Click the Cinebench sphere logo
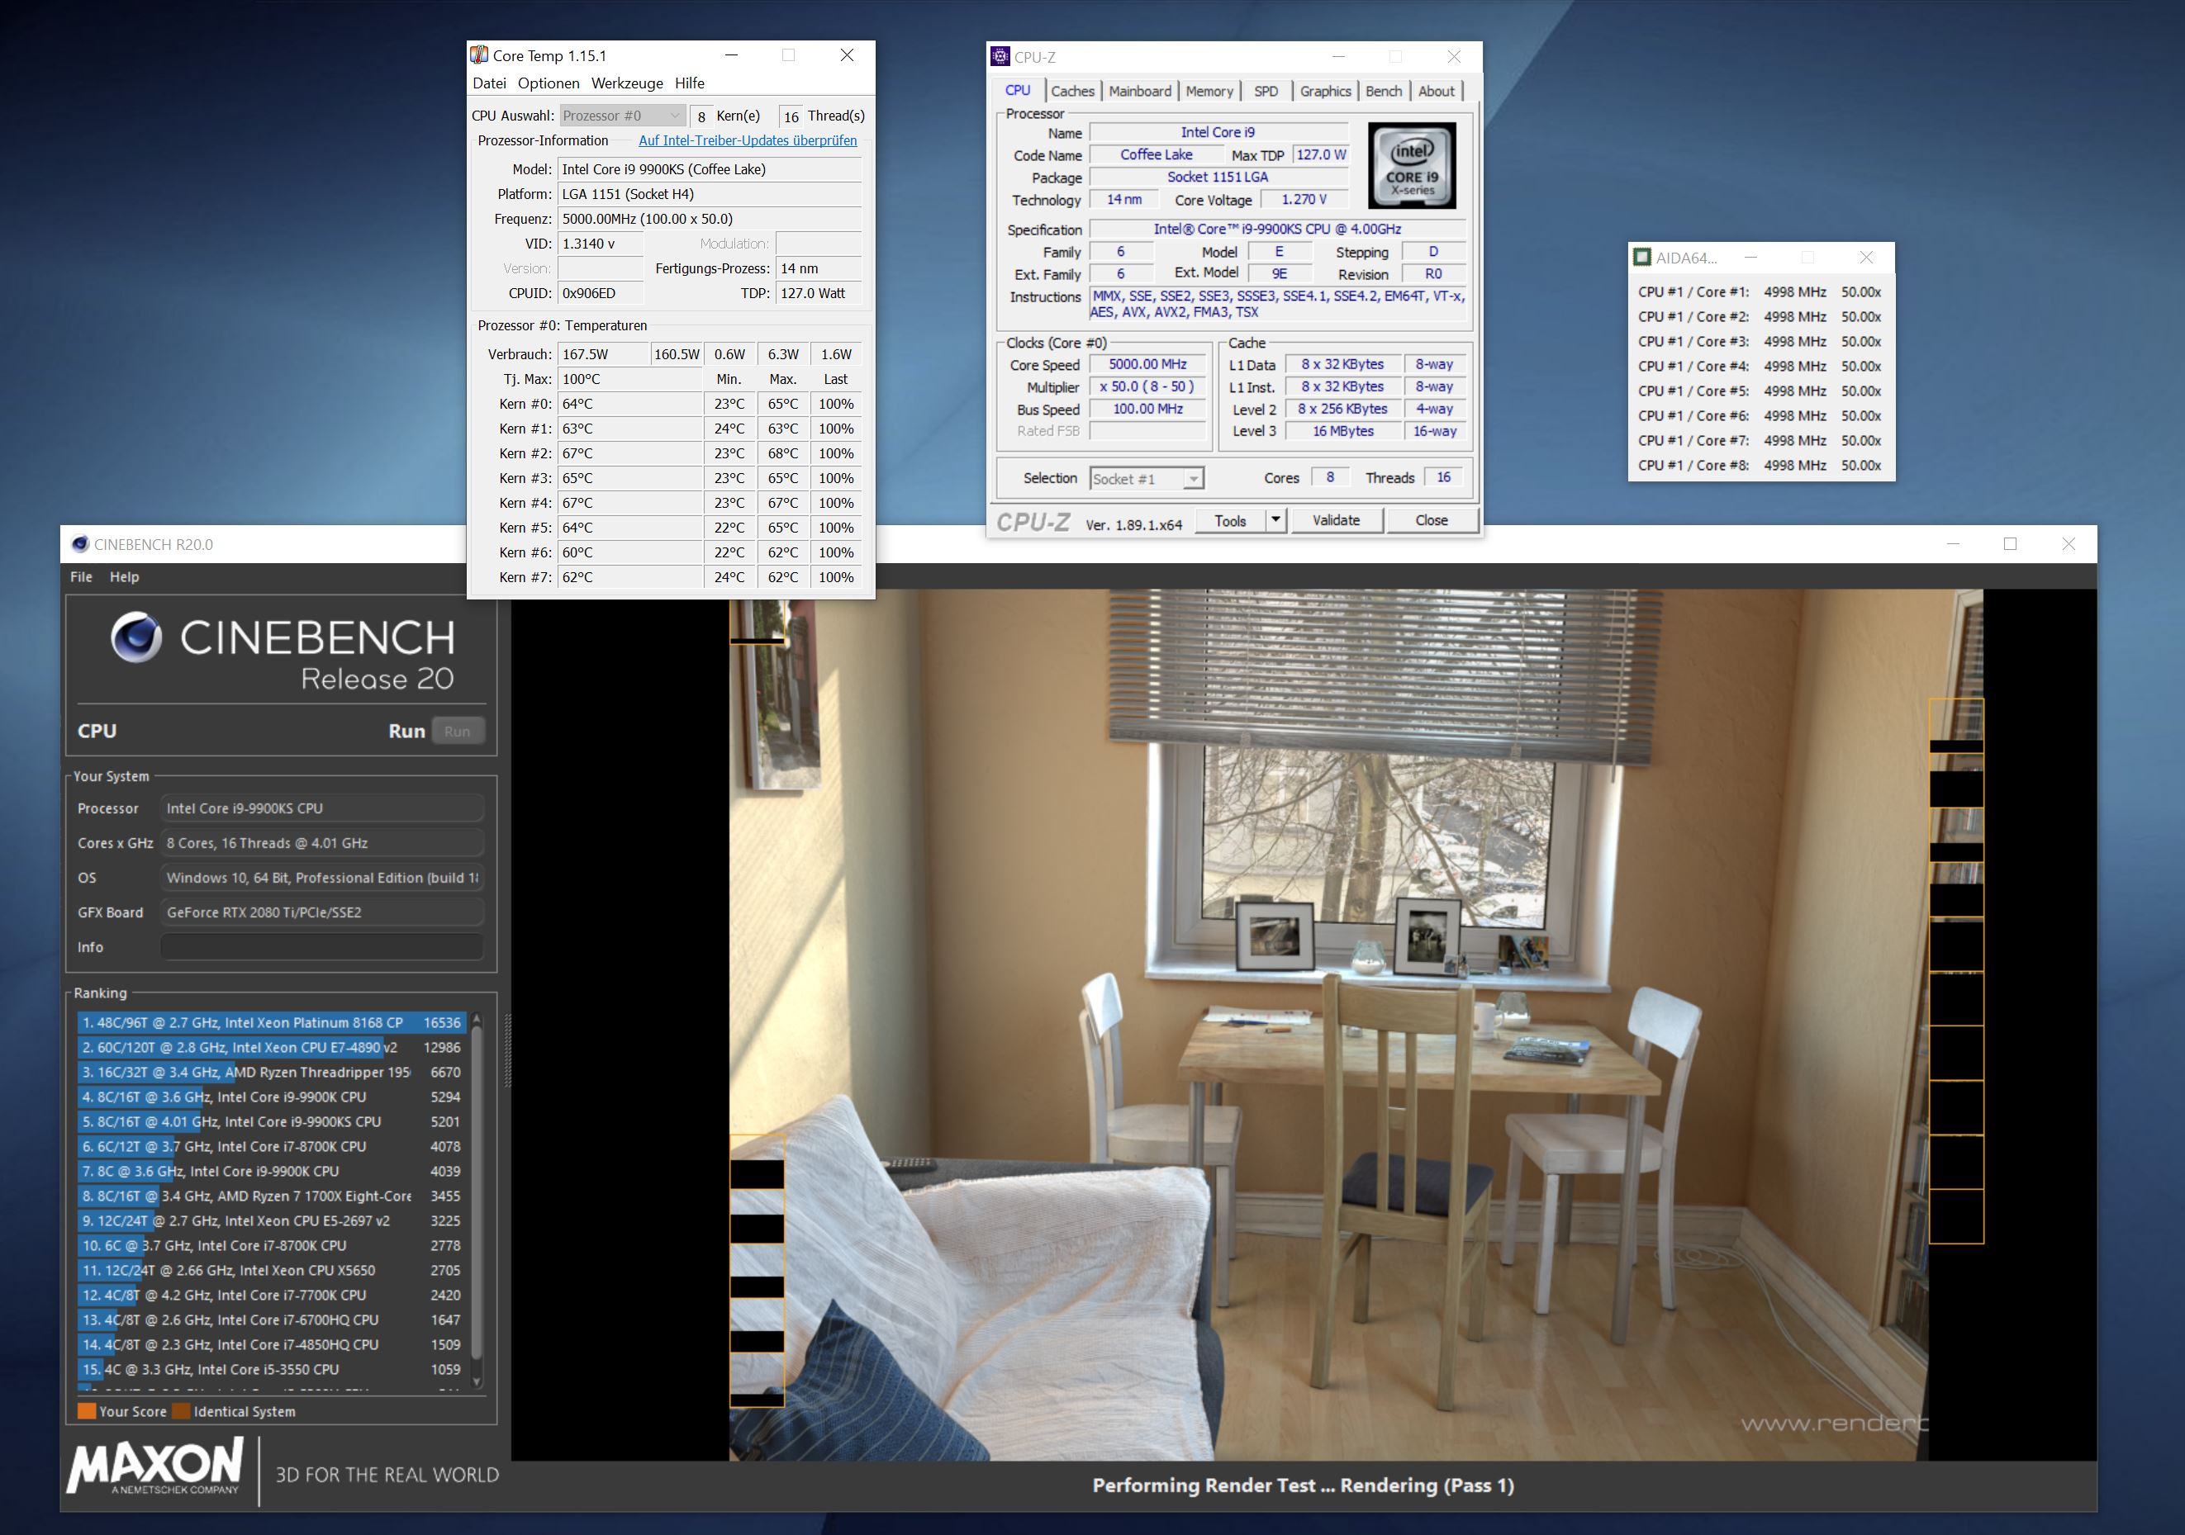 (x=136, y=637)
